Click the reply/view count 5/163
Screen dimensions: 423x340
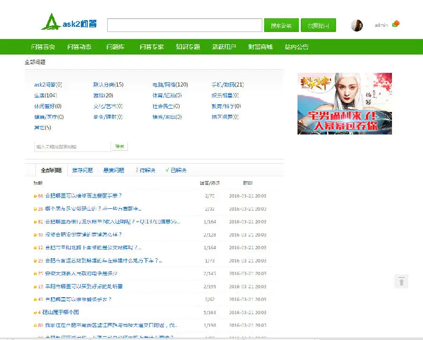click(x=210, y=312)
